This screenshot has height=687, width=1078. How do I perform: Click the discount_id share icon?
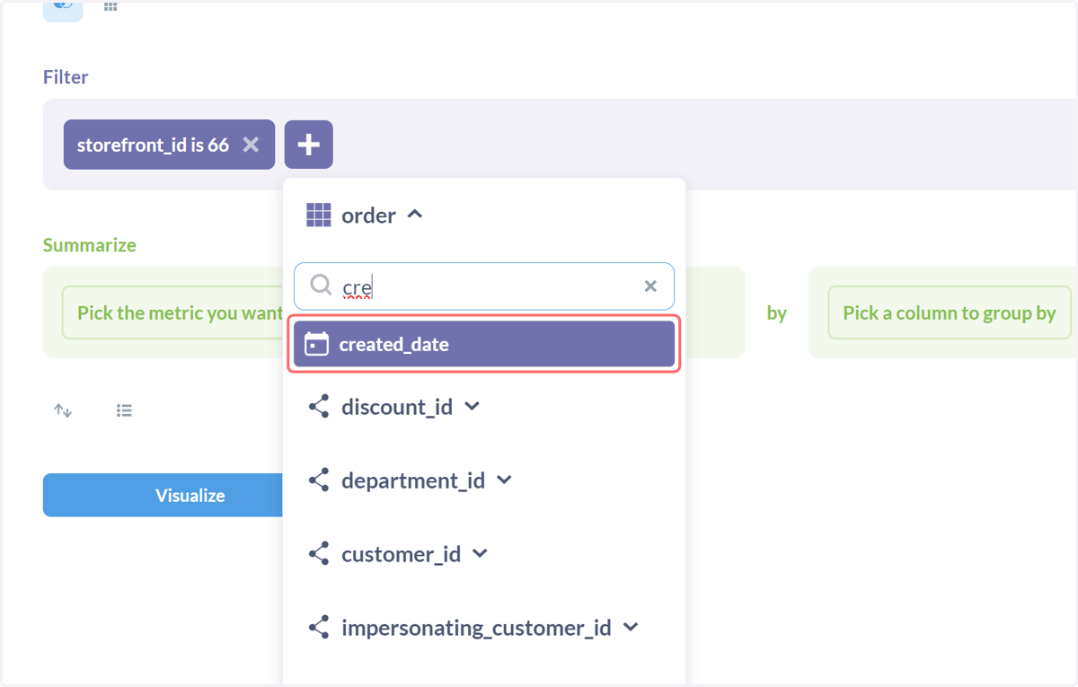point(319,407)
